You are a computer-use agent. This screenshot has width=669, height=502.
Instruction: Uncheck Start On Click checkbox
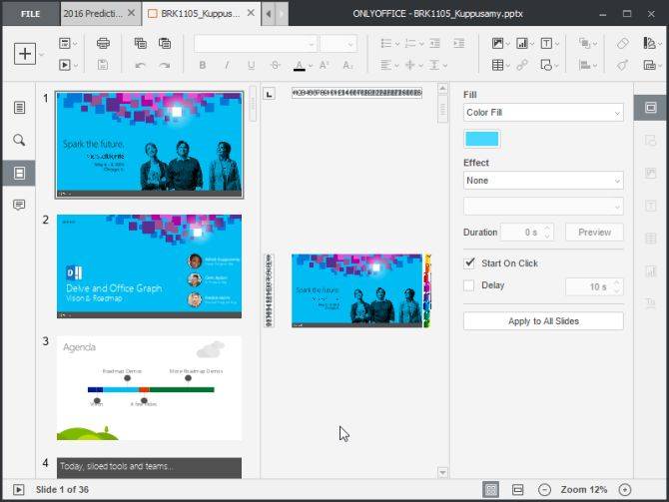[x=469, y=262]
